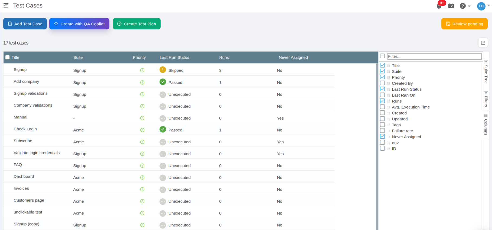
Task: Enable the ID column checkbox
Action: tap(382, 148)
